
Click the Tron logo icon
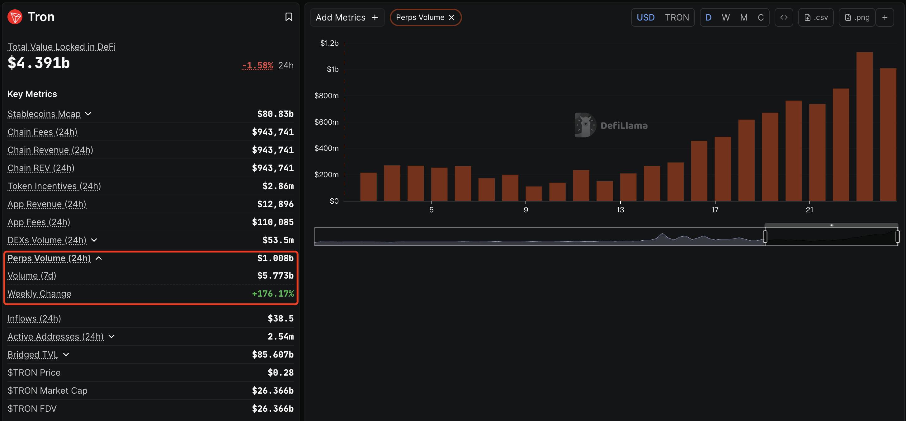coord(15,17)
